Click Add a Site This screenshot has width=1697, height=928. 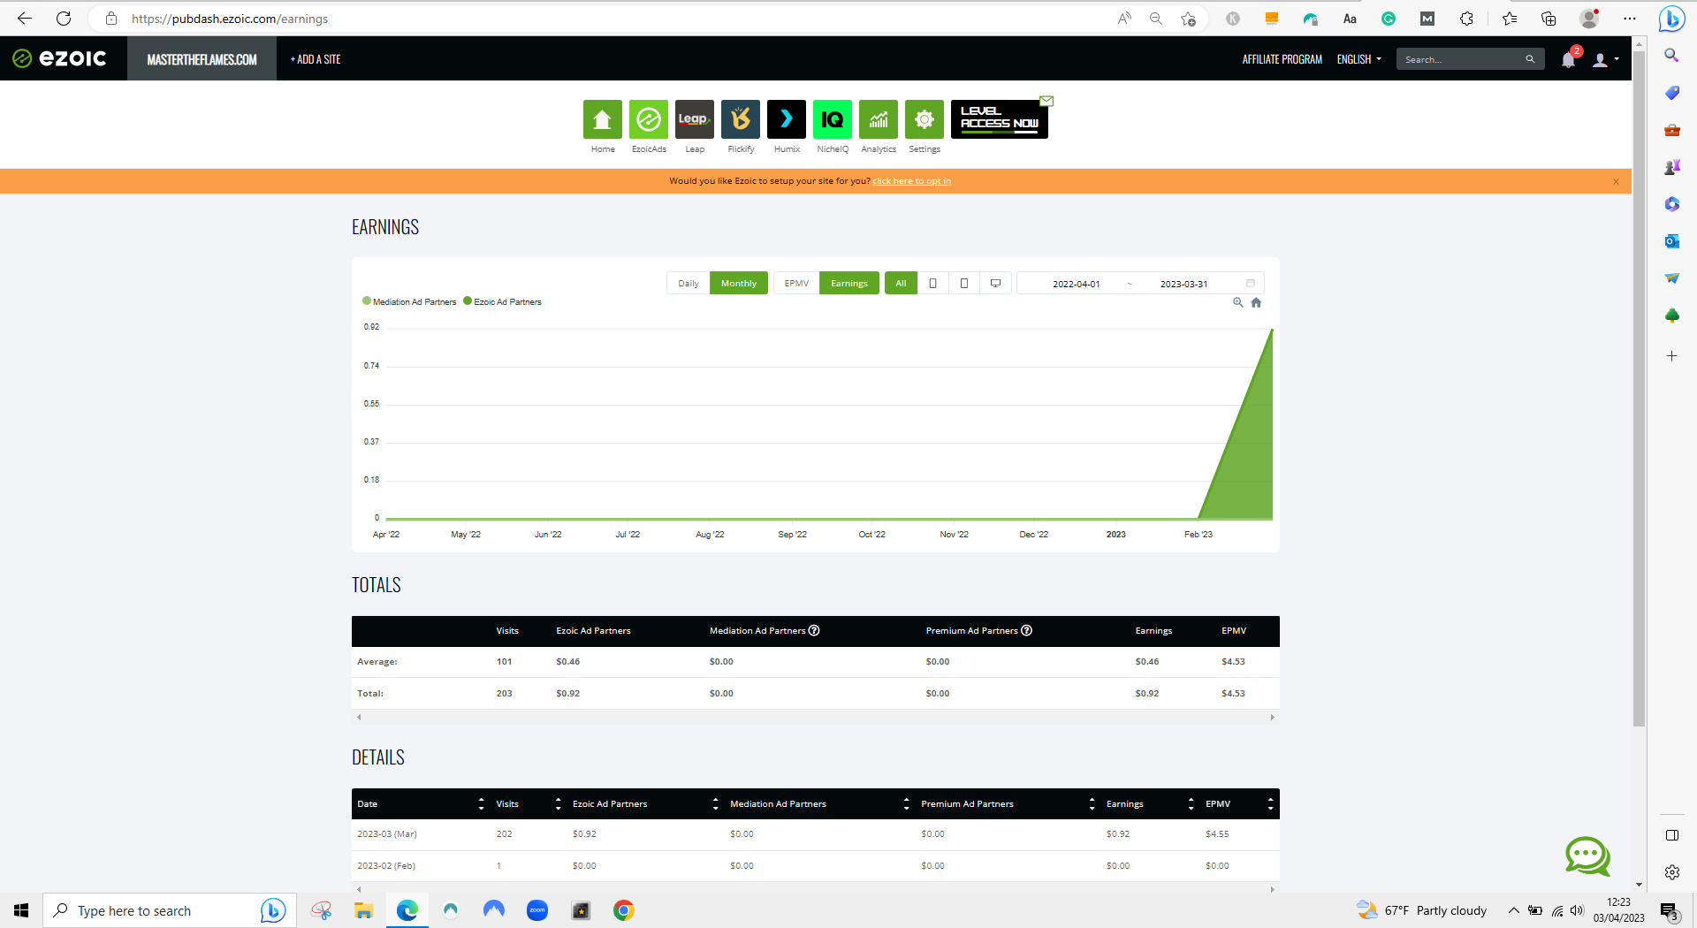[x=316, y=59]
